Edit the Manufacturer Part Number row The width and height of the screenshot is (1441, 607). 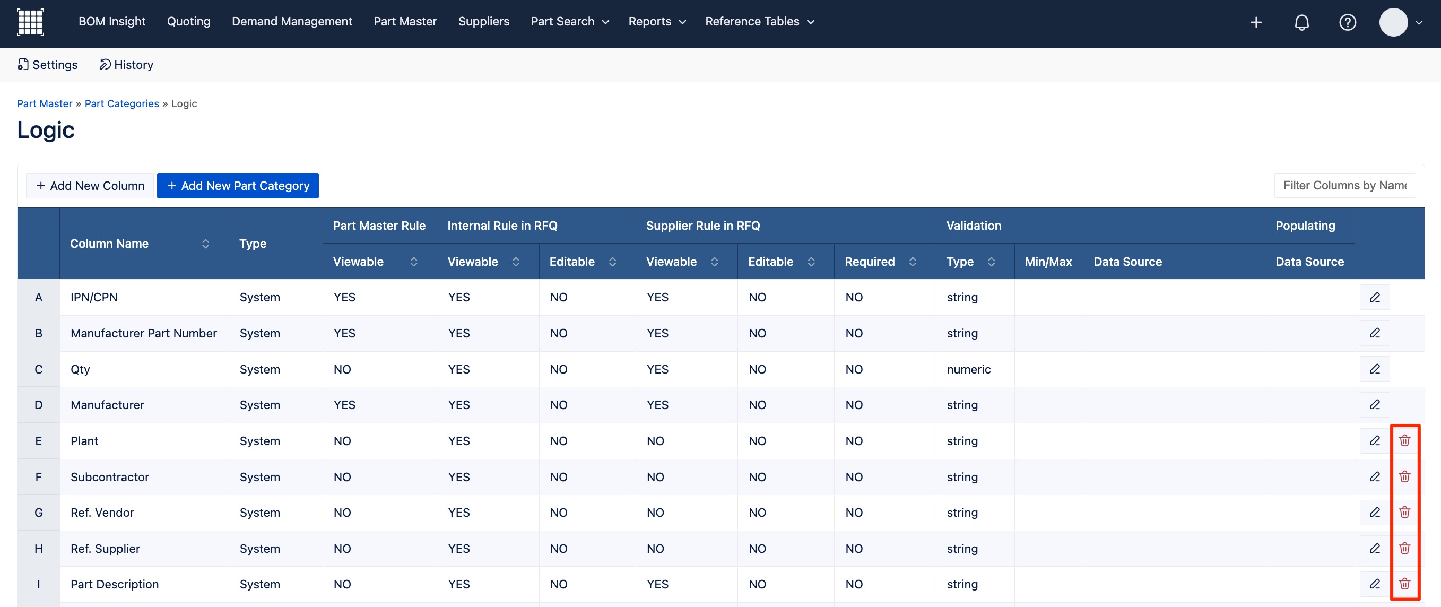[1375, 333]
